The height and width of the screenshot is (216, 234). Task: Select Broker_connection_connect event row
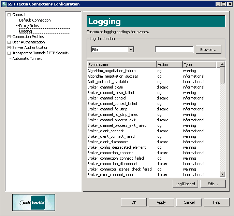[x=153, y=153]
